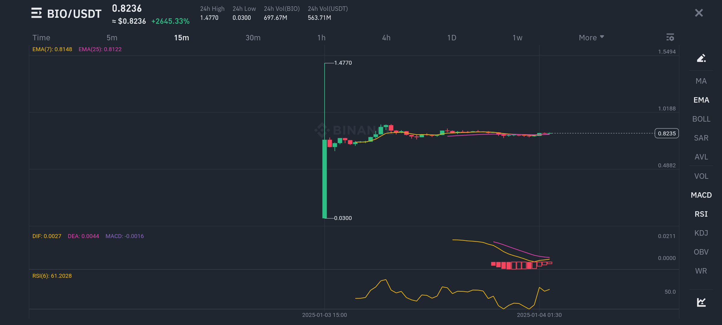Screen dimensions: 722x325
Task: Select the 30m interval
Action: pos(253,38)
